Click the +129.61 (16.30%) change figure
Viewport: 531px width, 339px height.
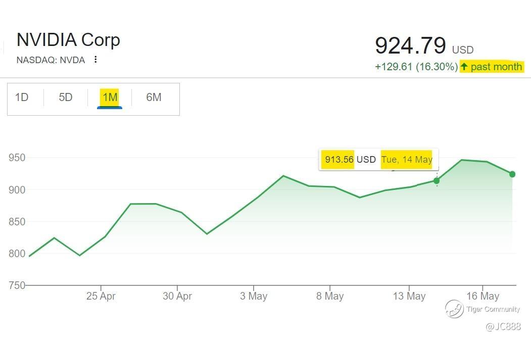click(416, 67)
